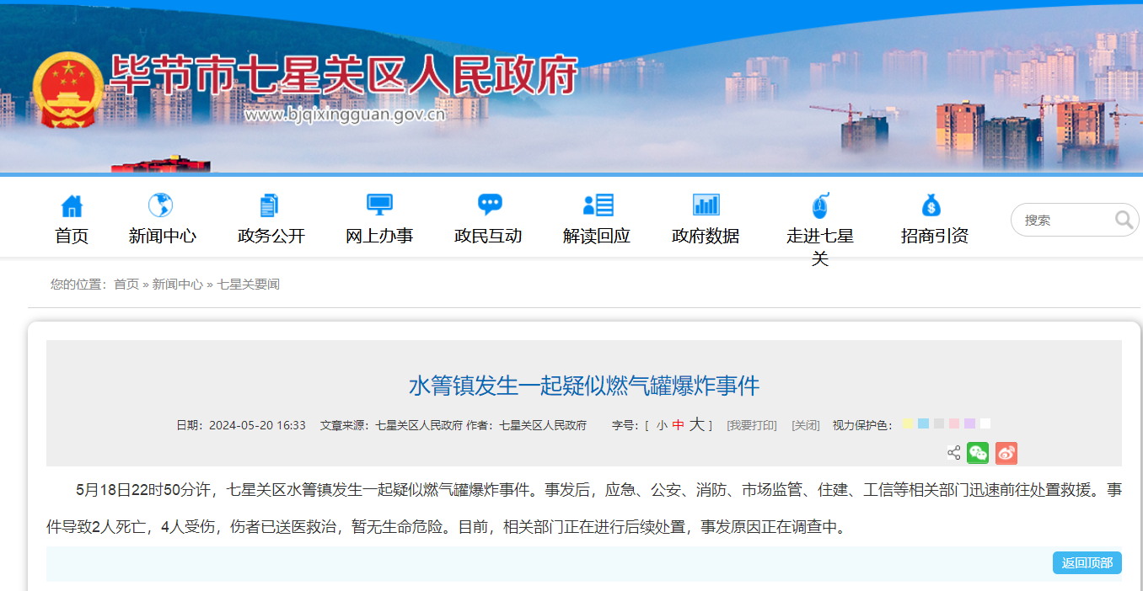The image size is (1143, 591).
Task: Open 新闻中心 via the globe icon
Action: tap(161, 205)
